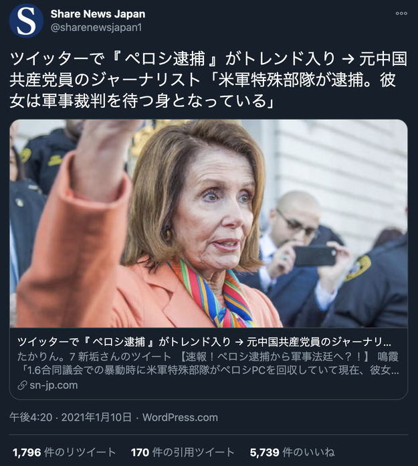Open the Share News Japan profile avatar

point(26,21)
